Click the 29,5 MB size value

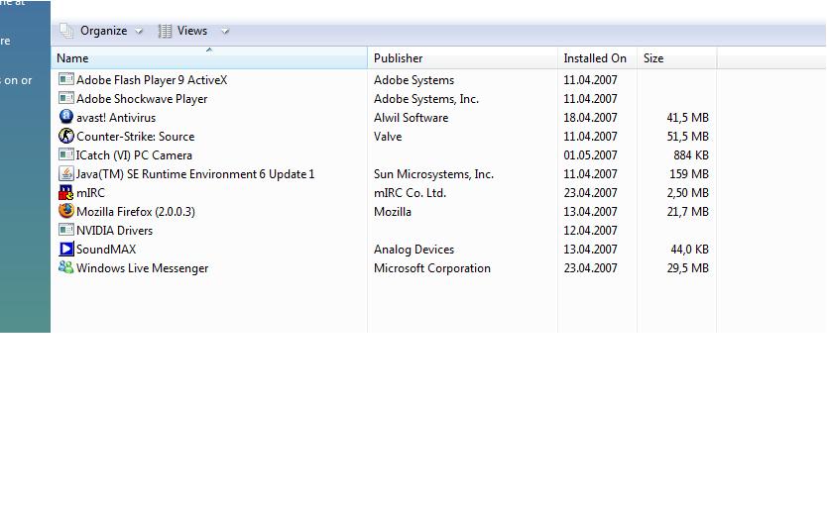click(687, 268)
